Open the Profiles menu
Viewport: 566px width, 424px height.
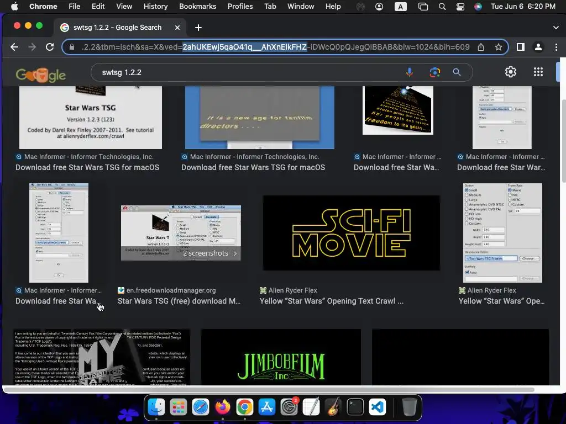tap(240, 7)
